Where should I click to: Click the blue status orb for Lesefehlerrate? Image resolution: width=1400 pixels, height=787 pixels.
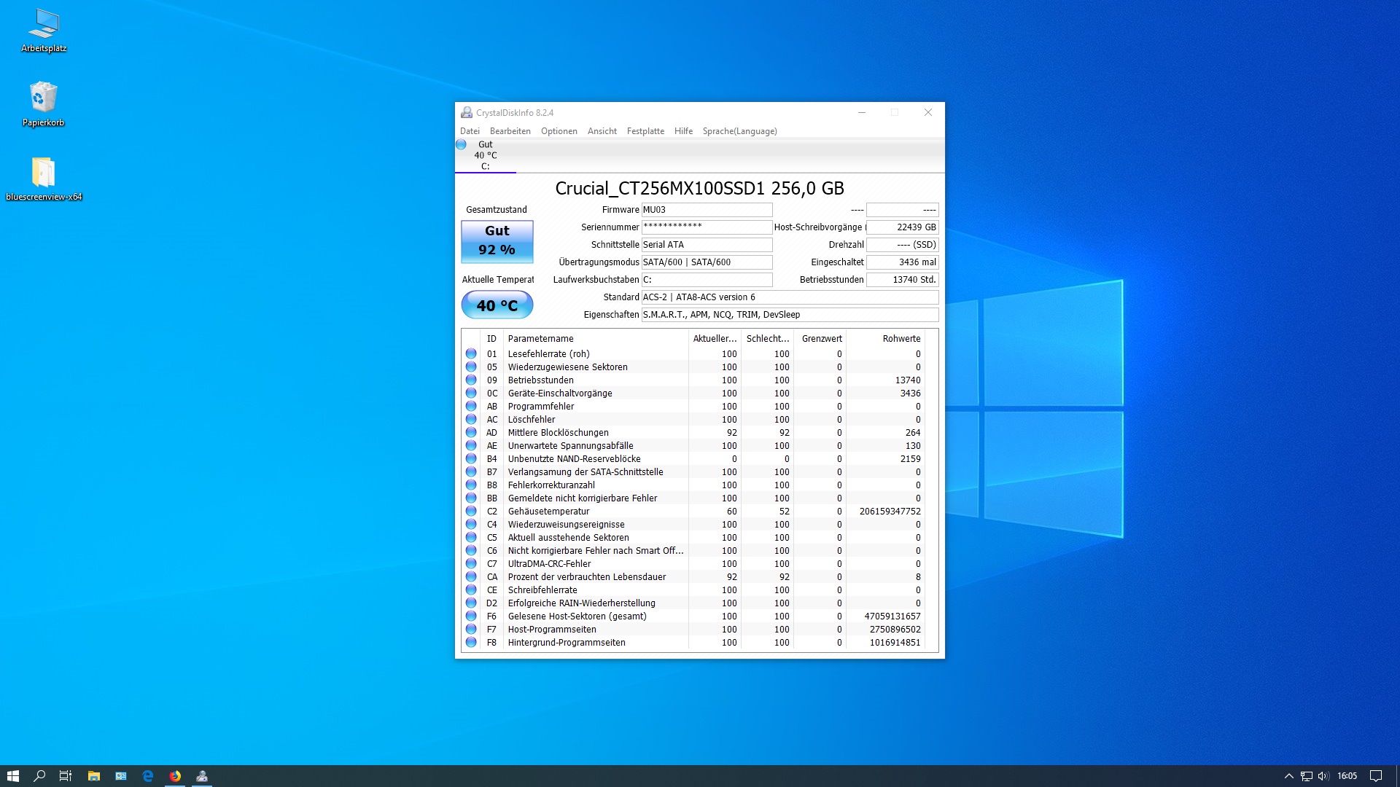[x=471, y=353]
